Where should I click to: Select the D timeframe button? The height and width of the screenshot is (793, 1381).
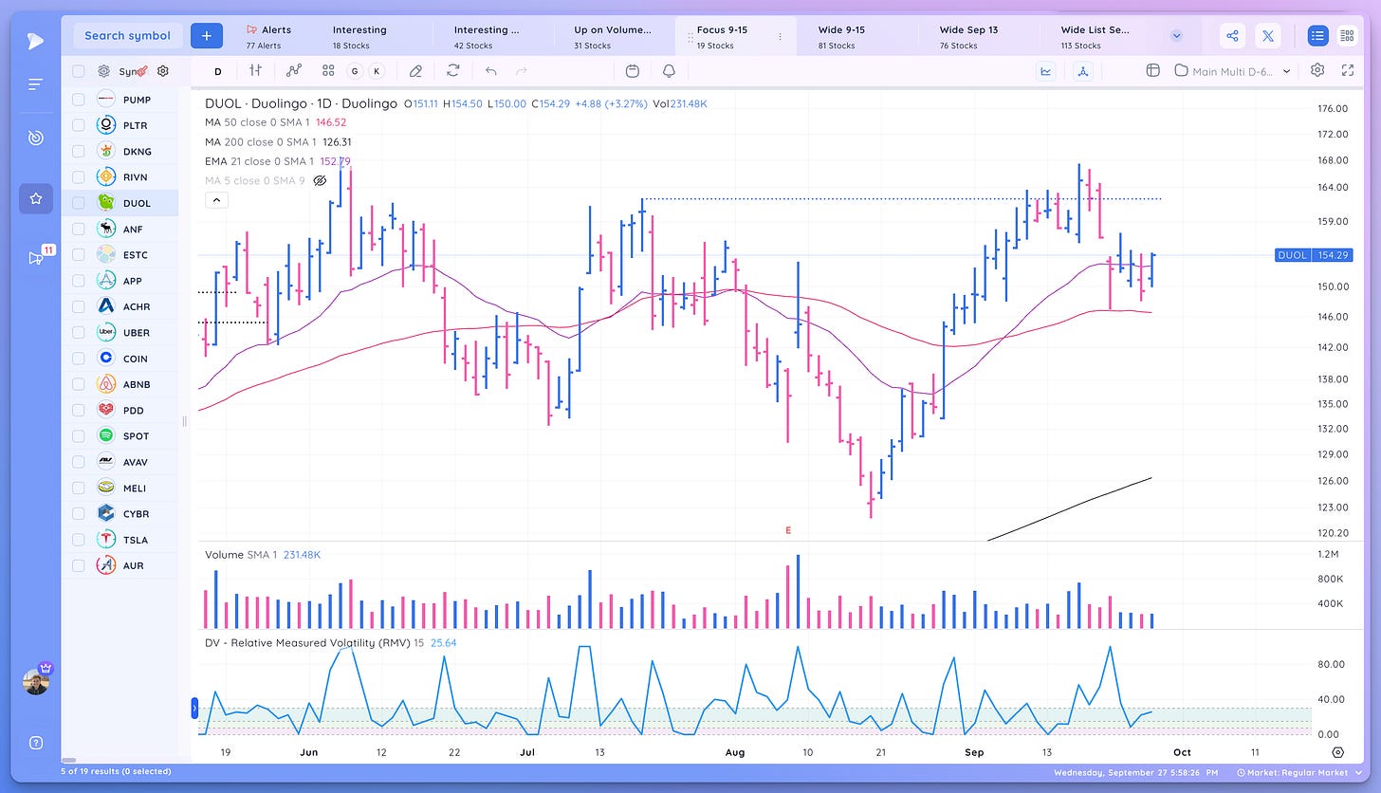pos(217,71)
